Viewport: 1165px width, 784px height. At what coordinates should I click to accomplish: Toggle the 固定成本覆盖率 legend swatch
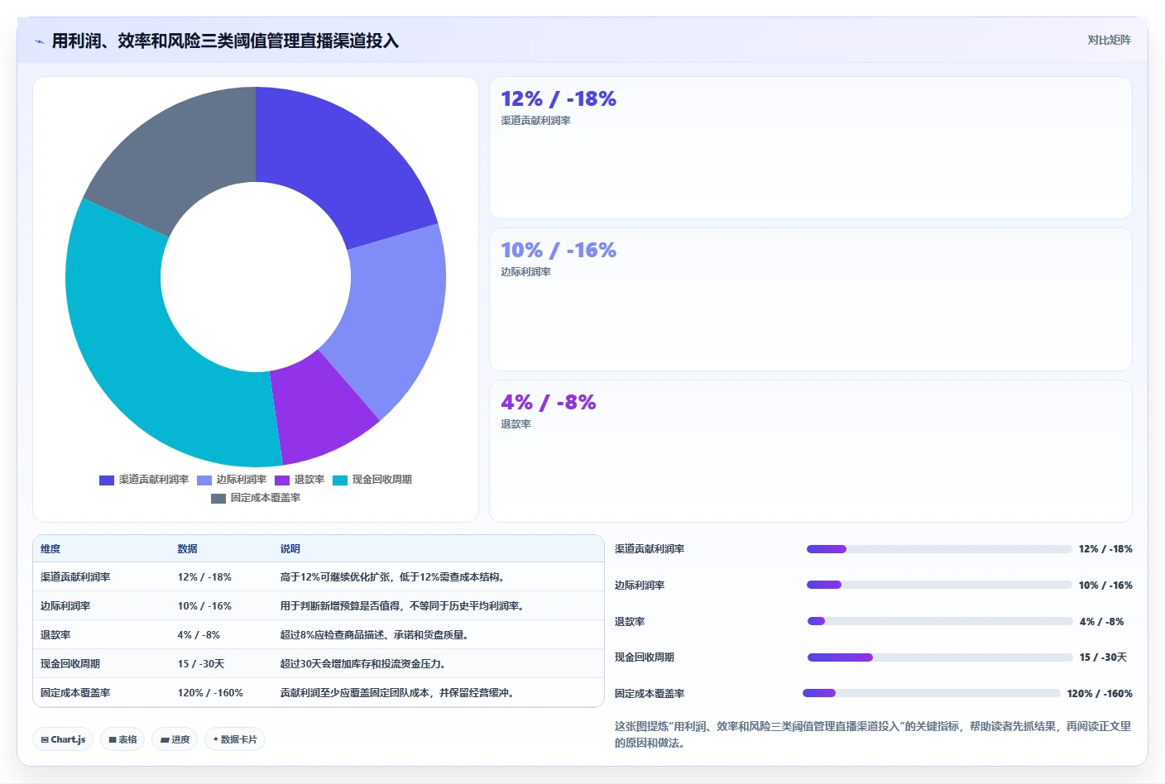pos(218,498)
